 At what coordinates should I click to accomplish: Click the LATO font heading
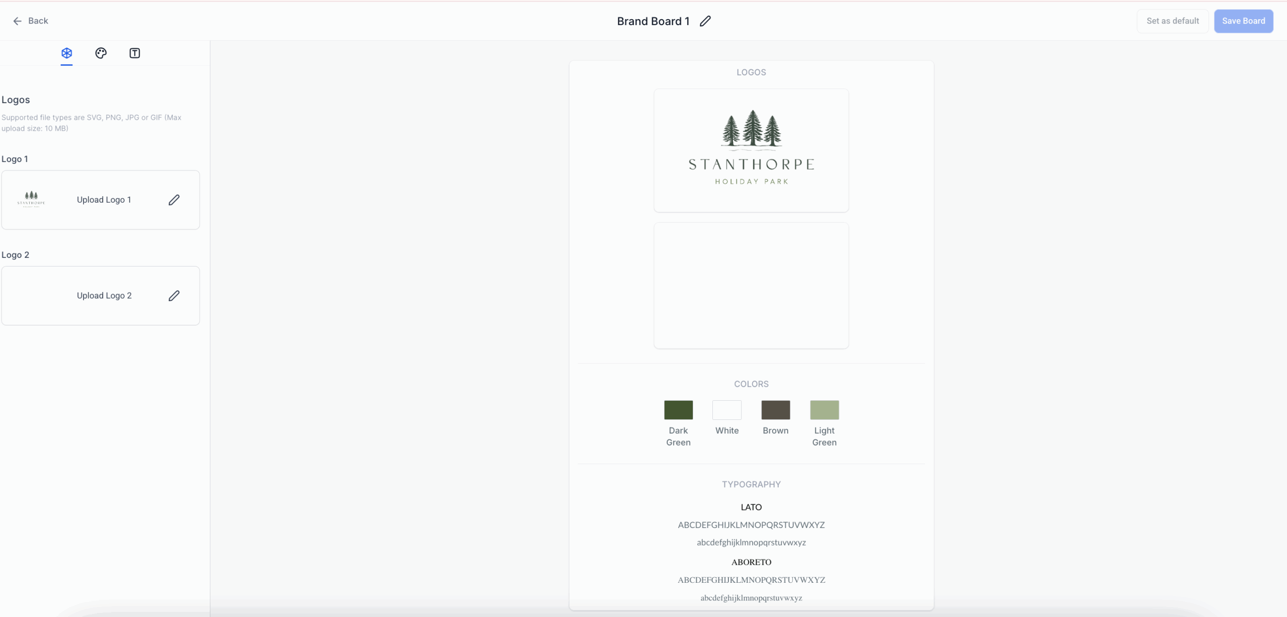[751, 507]
